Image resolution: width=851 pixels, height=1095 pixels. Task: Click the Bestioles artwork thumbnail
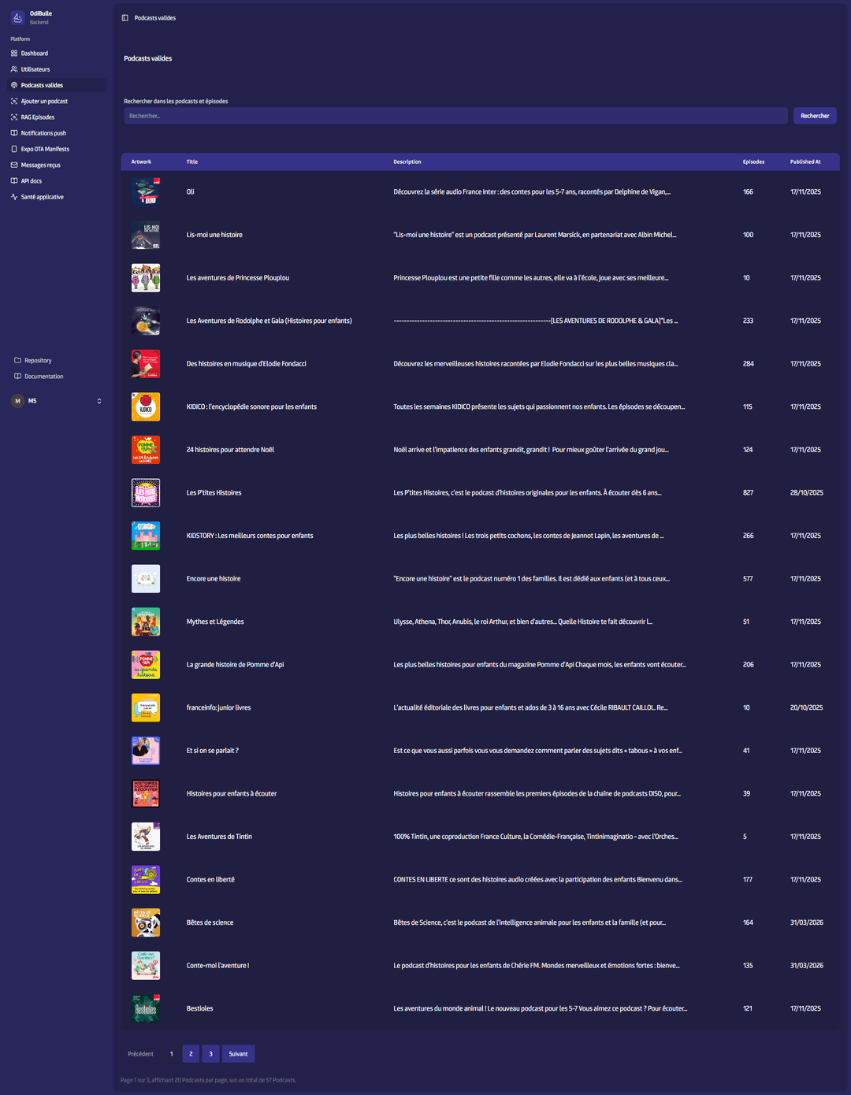(146, 1008)
